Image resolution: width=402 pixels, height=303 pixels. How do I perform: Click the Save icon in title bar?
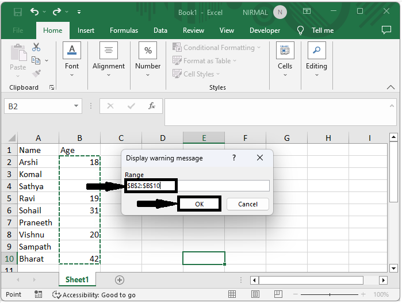(x=17, y=11)
